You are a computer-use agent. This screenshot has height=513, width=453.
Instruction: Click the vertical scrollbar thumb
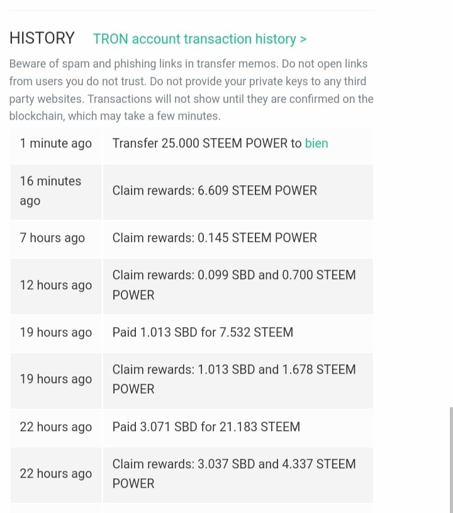pos(450,459)
